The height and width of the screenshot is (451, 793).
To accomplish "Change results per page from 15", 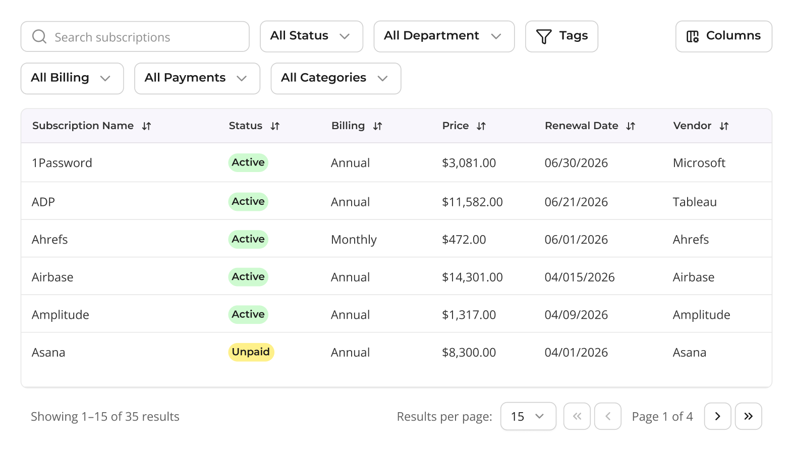I will pyautogui.click(x=528, y=416).
